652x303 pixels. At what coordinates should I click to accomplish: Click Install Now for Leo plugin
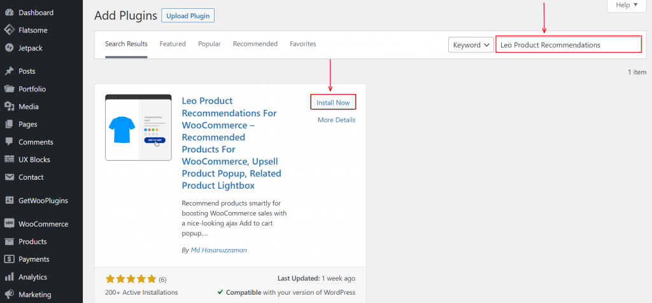coord(333,102)
